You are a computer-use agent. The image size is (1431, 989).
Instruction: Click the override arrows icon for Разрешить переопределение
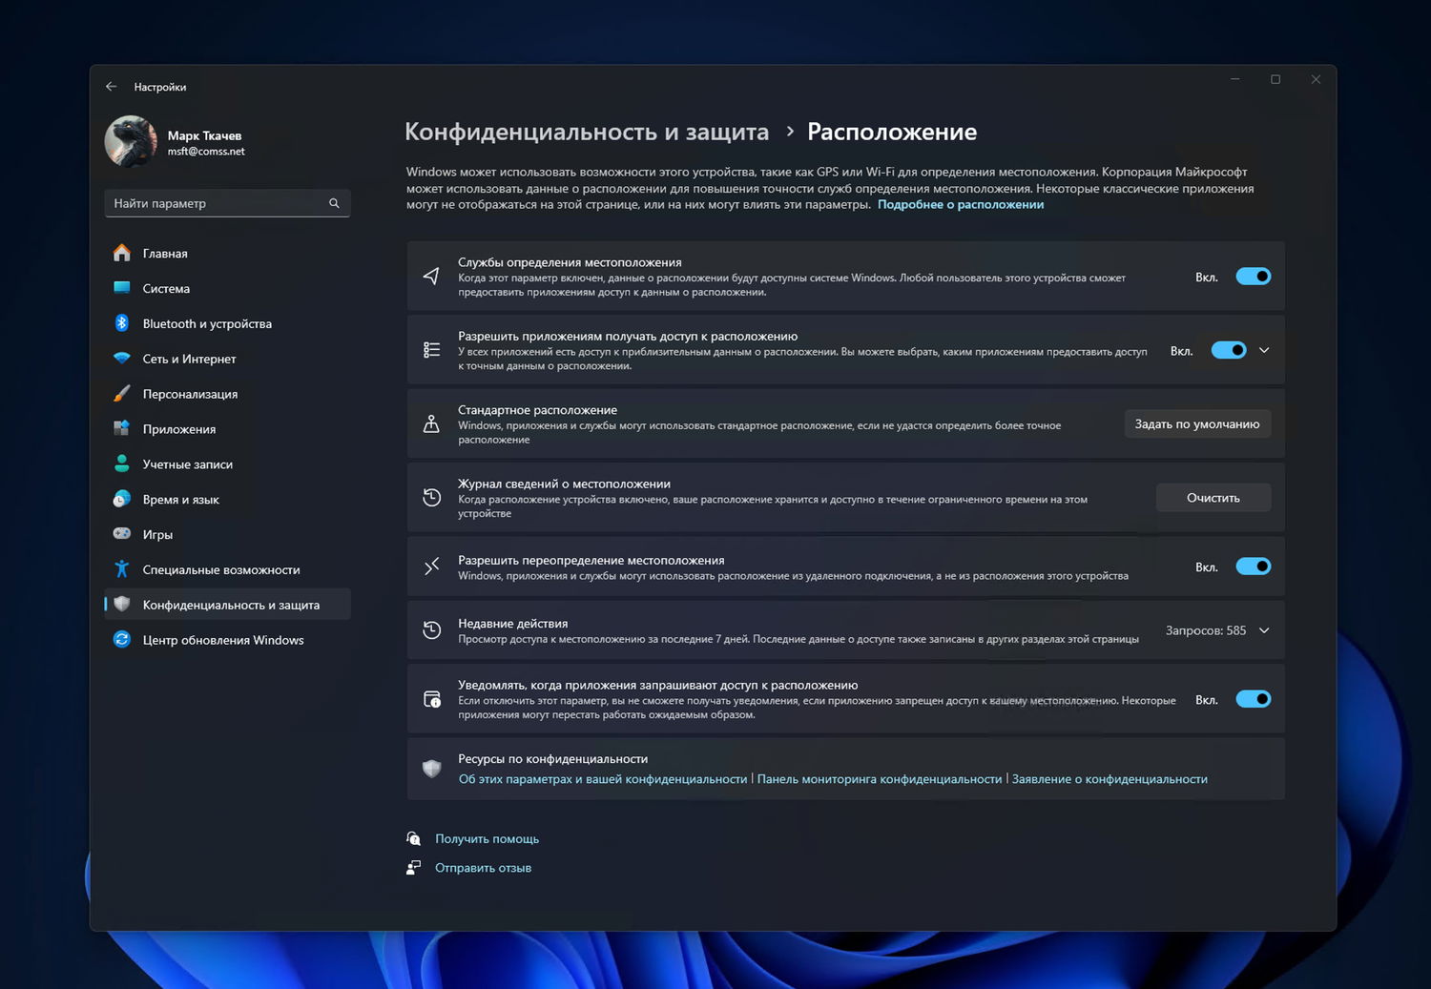431,567
